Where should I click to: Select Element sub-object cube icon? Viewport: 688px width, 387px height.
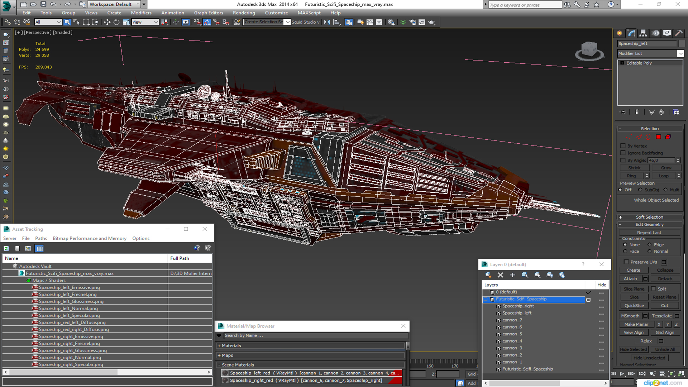668,137
